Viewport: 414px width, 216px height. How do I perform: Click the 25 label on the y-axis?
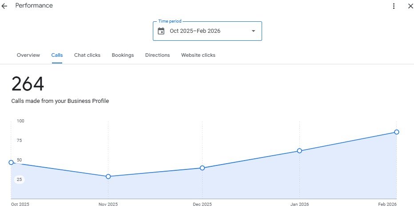coord(20,180)
